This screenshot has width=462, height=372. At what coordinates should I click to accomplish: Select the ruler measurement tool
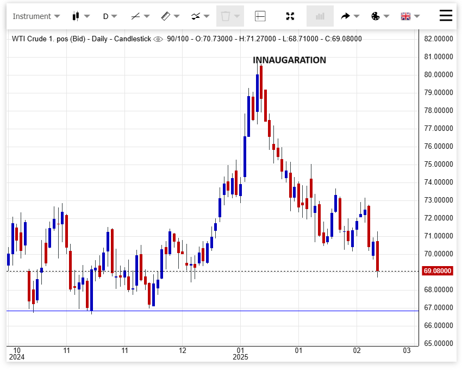(166, 16)
